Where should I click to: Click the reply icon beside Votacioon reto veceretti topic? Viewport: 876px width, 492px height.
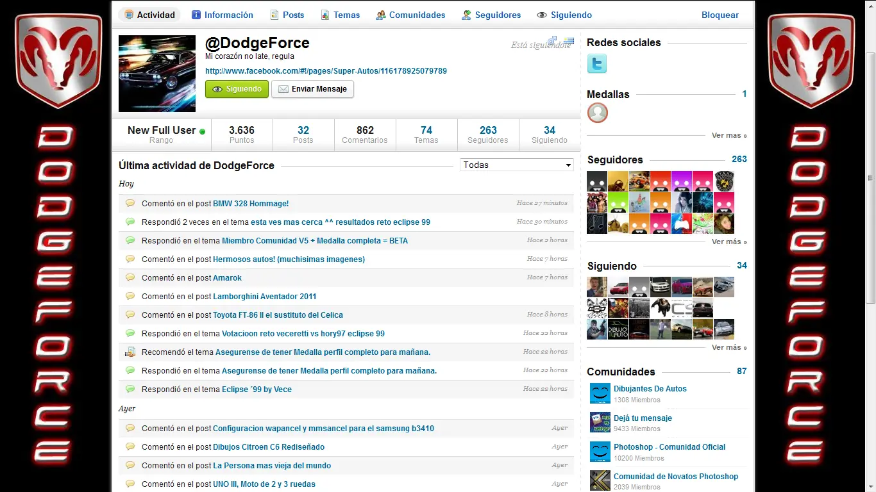130,333
